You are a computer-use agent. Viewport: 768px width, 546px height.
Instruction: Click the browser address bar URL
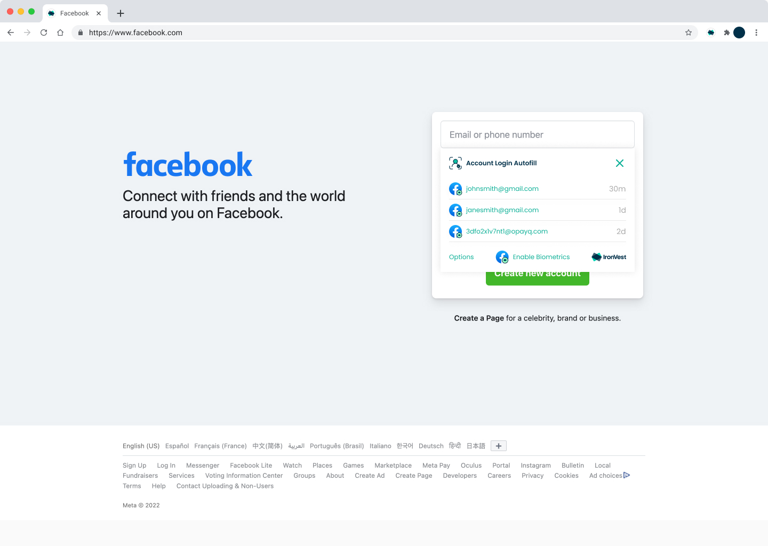pyautogui.click(x=135, y=33)
